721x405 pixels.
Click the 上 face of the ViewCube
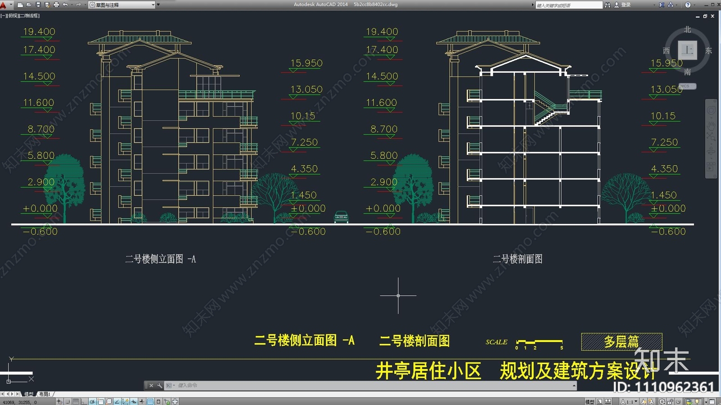click(x=688, y=50)
